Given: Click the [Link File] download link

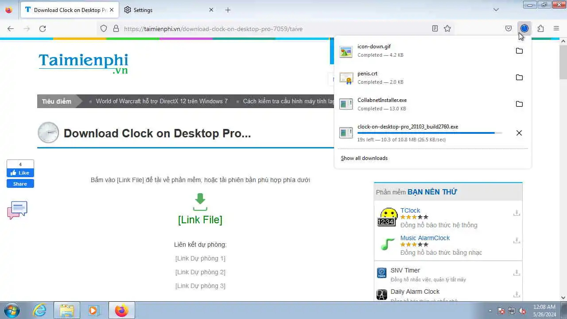Looking at the screenshot, I should pyautogui.click(x=200, y=220).
